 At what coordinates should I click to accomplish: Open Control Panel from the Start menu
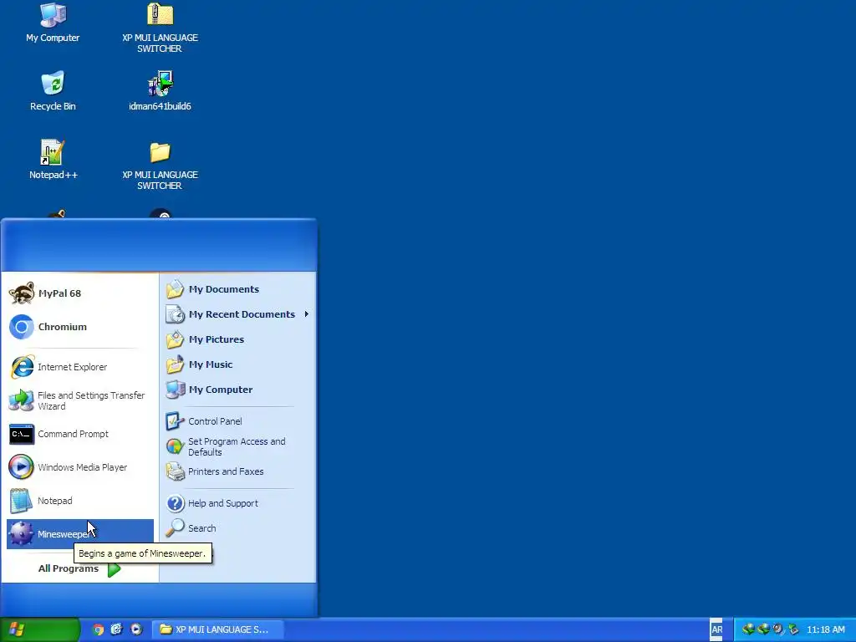coord(237,421)
